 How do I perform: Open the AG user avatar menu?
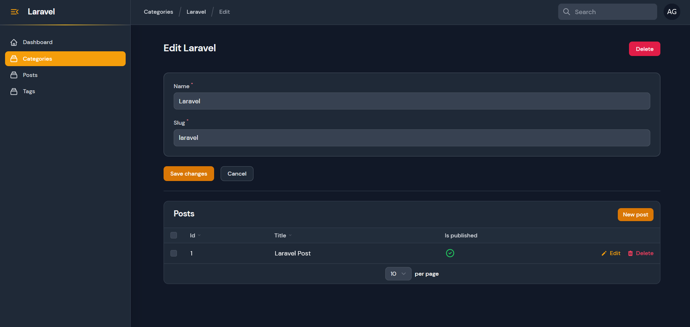pos(672,12)
